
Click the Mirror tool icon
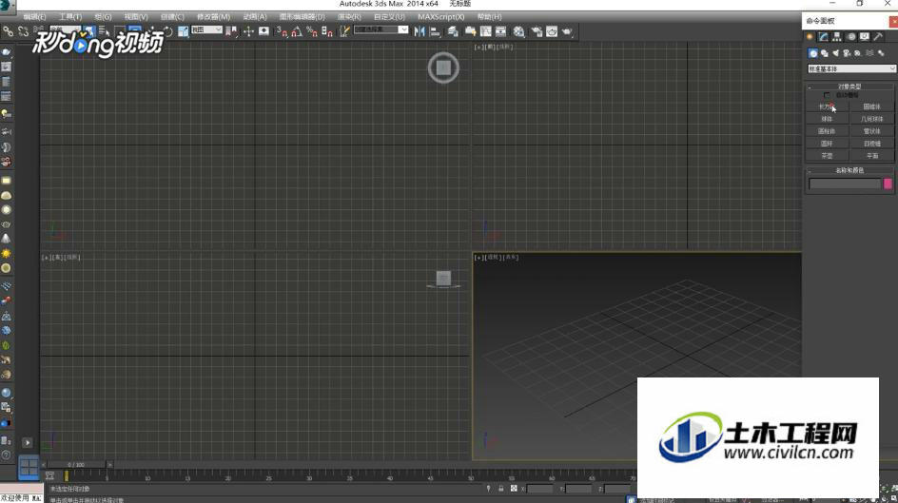[x=420, y=30]
